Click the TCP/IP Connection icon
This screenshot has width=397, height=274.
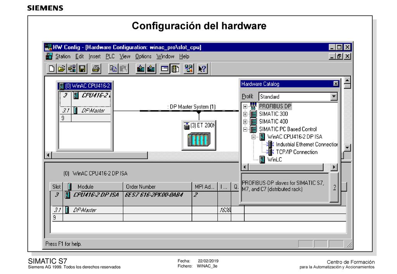click(270, 152)
